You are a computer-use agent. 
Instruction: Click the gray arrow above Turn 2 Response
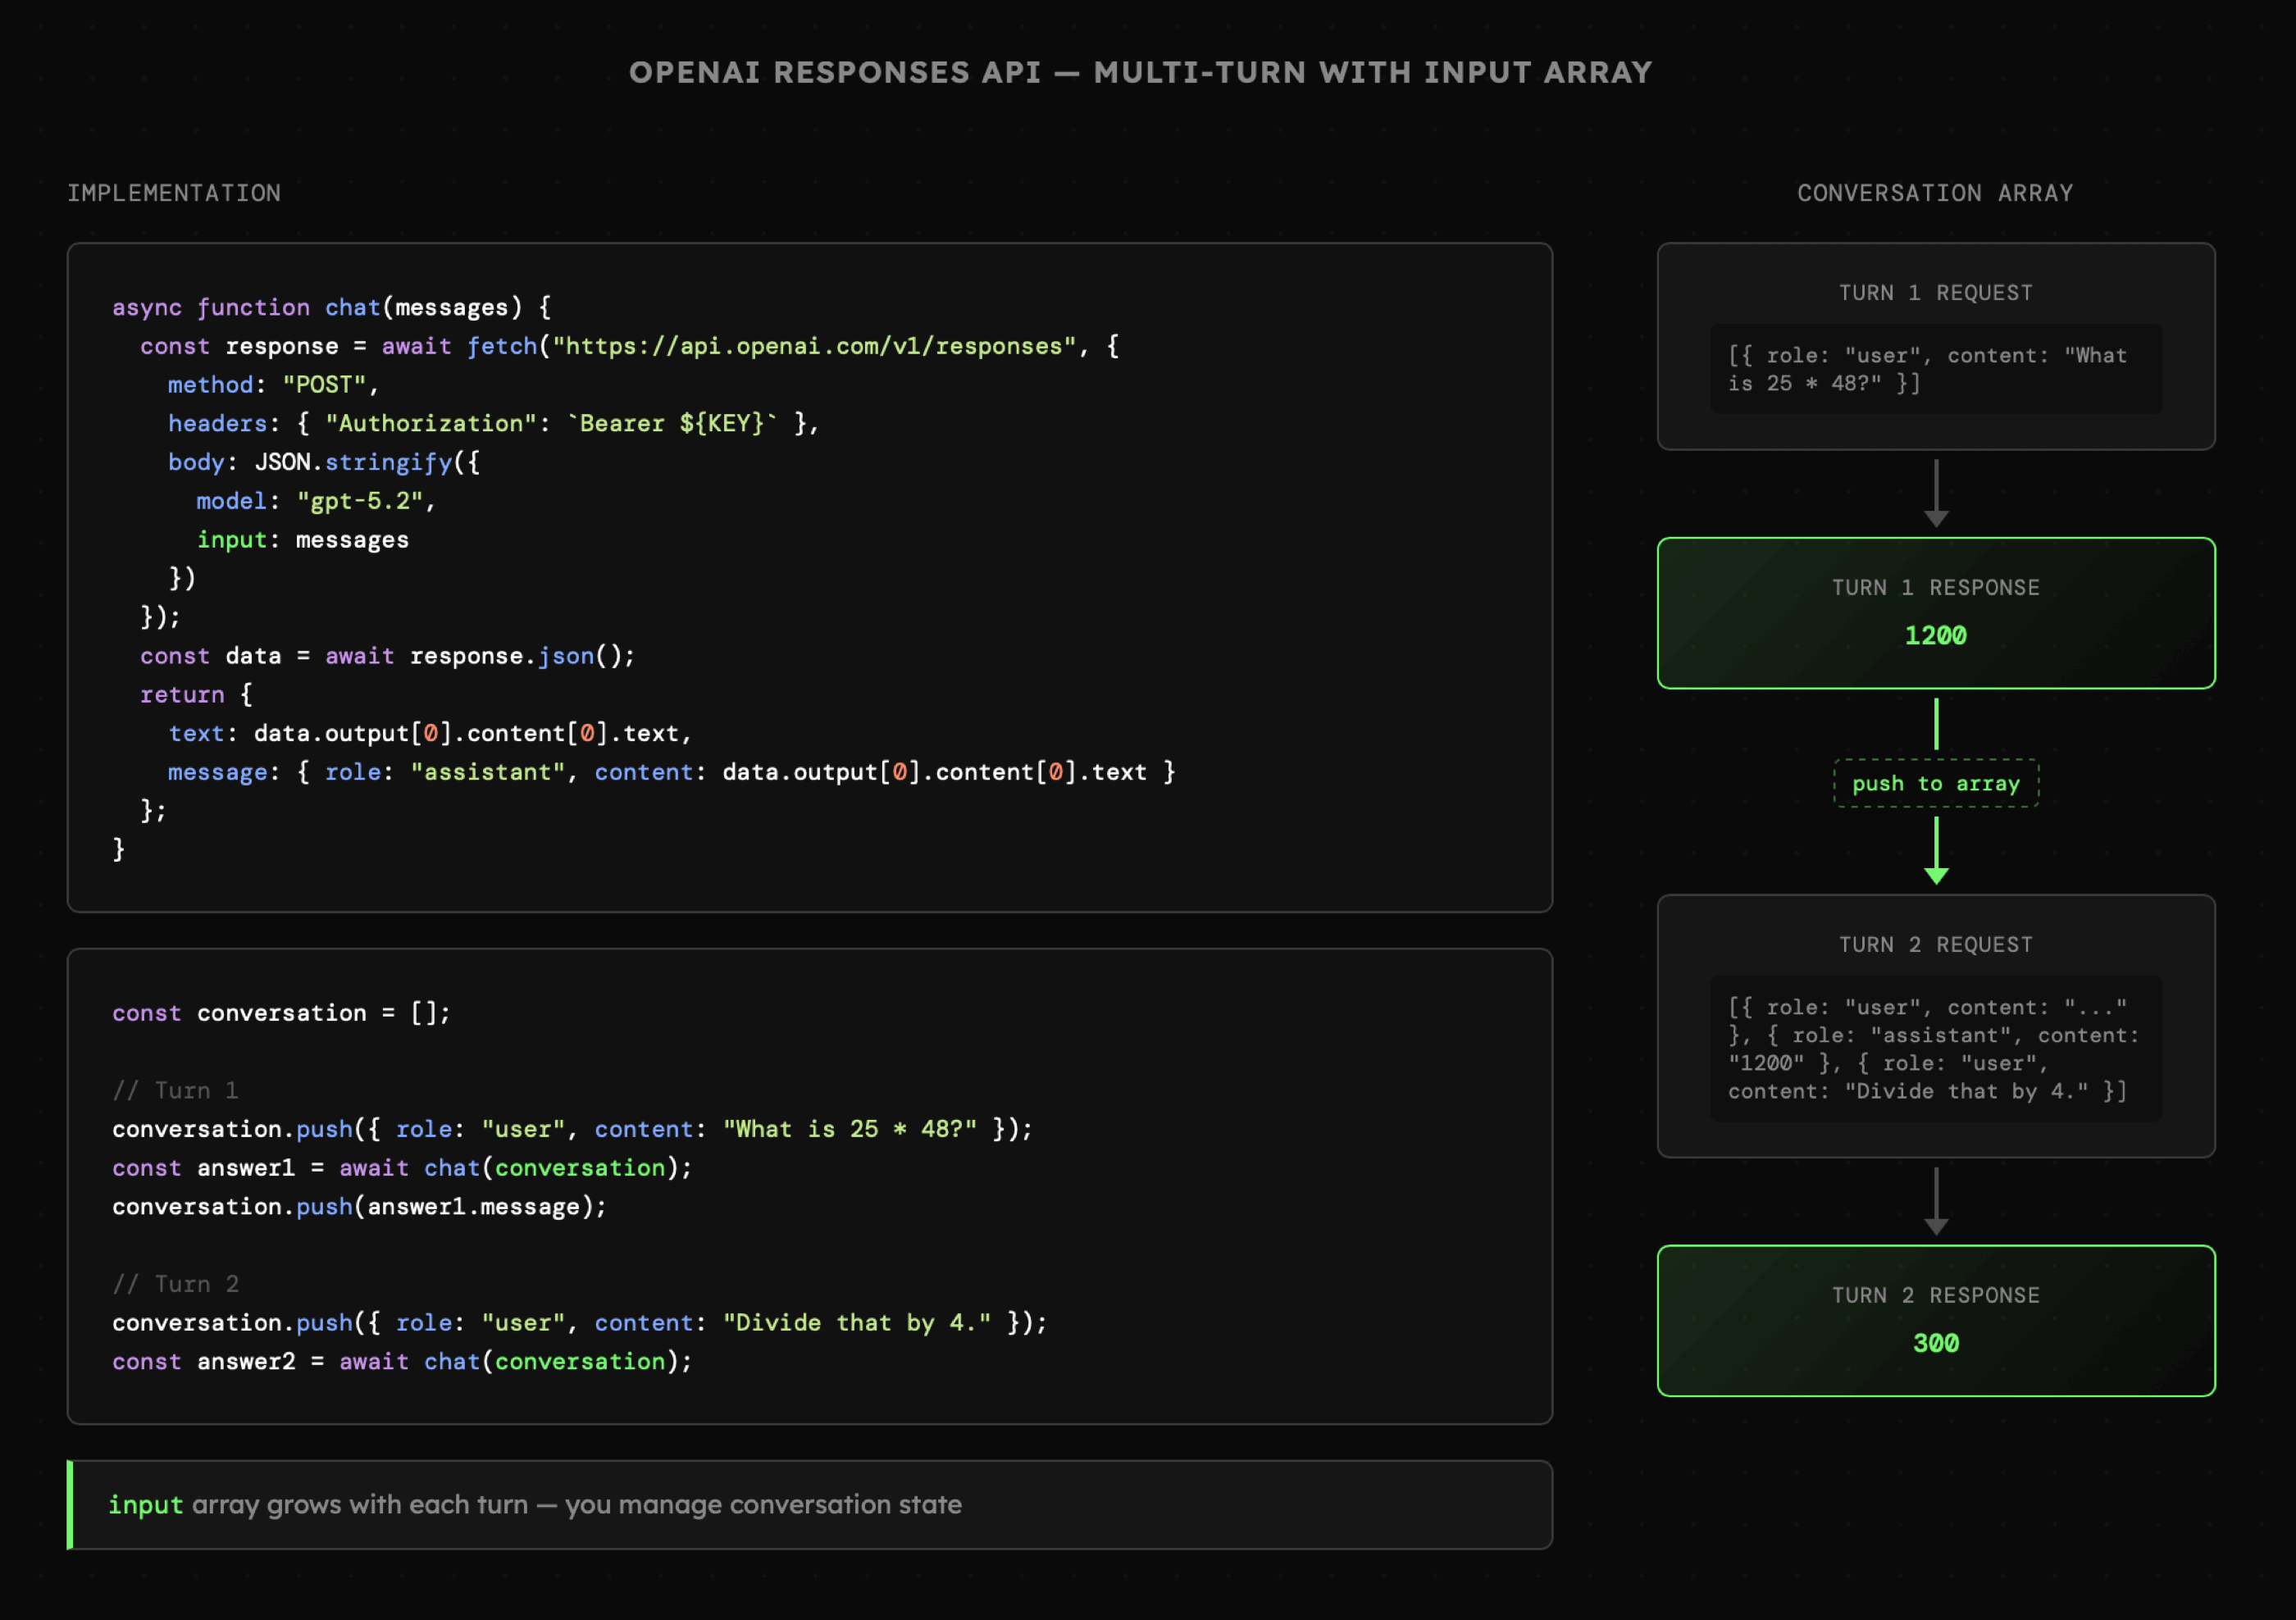(1936, 1201)
